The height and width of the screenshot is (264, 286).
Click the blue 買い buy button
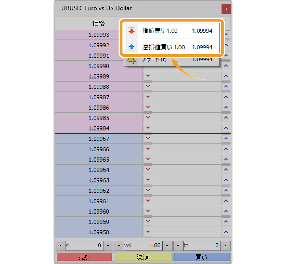pyautogui.click(x=202, y=257)
